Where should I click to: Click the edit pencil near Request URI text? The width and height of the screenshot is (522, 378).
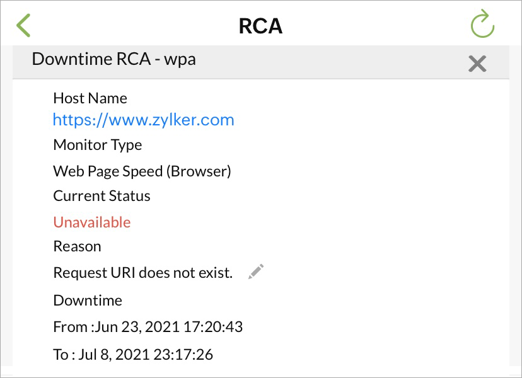pyautogui.click(x=255, y=271)
